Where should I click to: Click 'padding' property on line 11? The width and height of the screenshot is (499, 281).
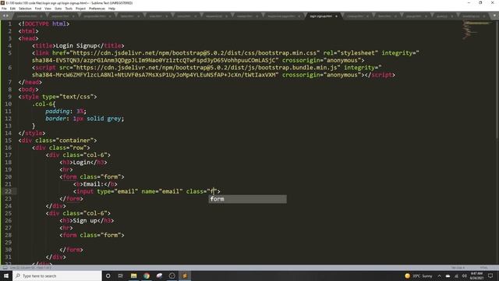(57, 111)
